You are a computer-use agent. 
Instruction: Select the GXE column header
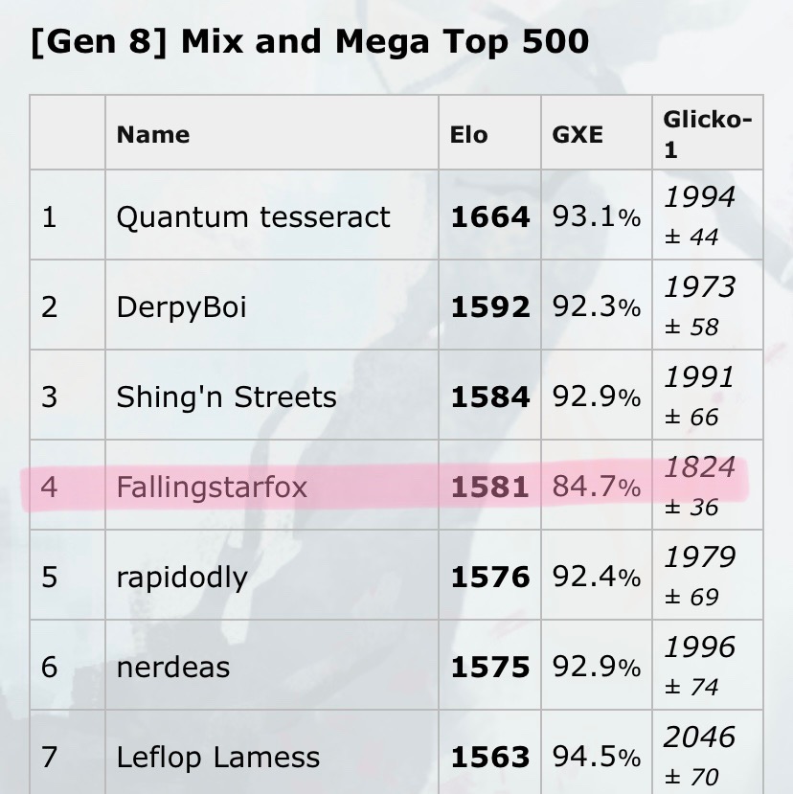pos(578,135)
